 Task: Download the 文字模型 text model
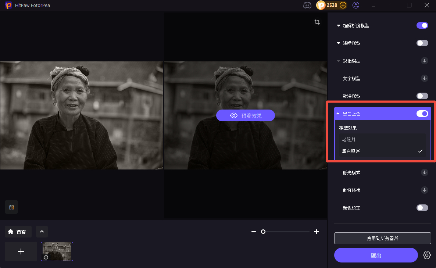tap(424, 78)
